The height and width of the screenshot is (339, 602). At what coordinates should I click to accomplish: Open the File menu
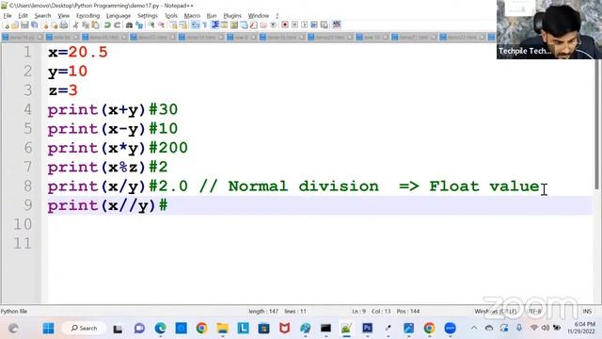(8, 16)
